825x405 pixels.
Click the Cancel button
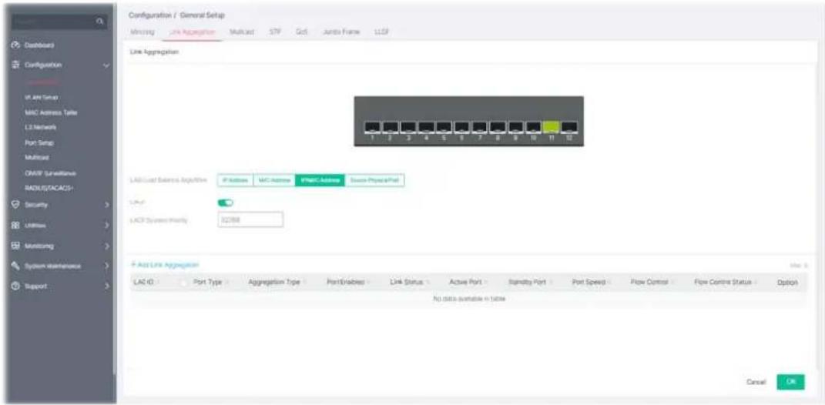tap(756, 382)
